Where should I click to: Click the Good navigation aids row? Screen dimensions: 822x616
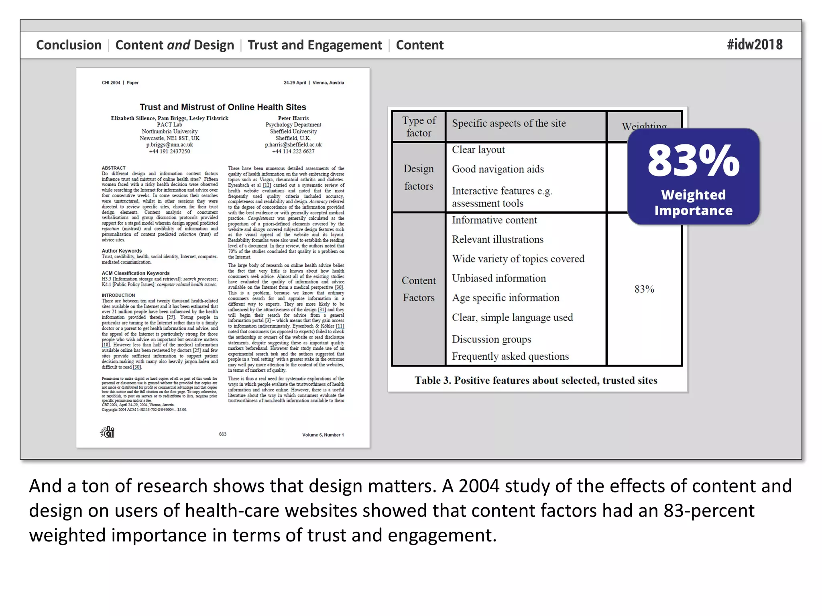click(498, 169)
